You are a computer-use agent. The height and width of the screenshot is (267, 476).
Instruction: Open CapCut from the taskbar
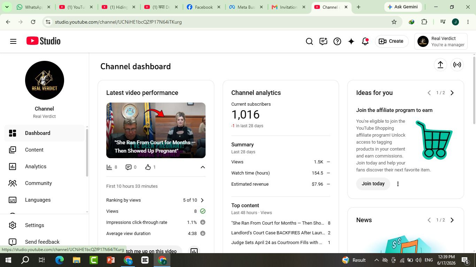coord(145,260)
